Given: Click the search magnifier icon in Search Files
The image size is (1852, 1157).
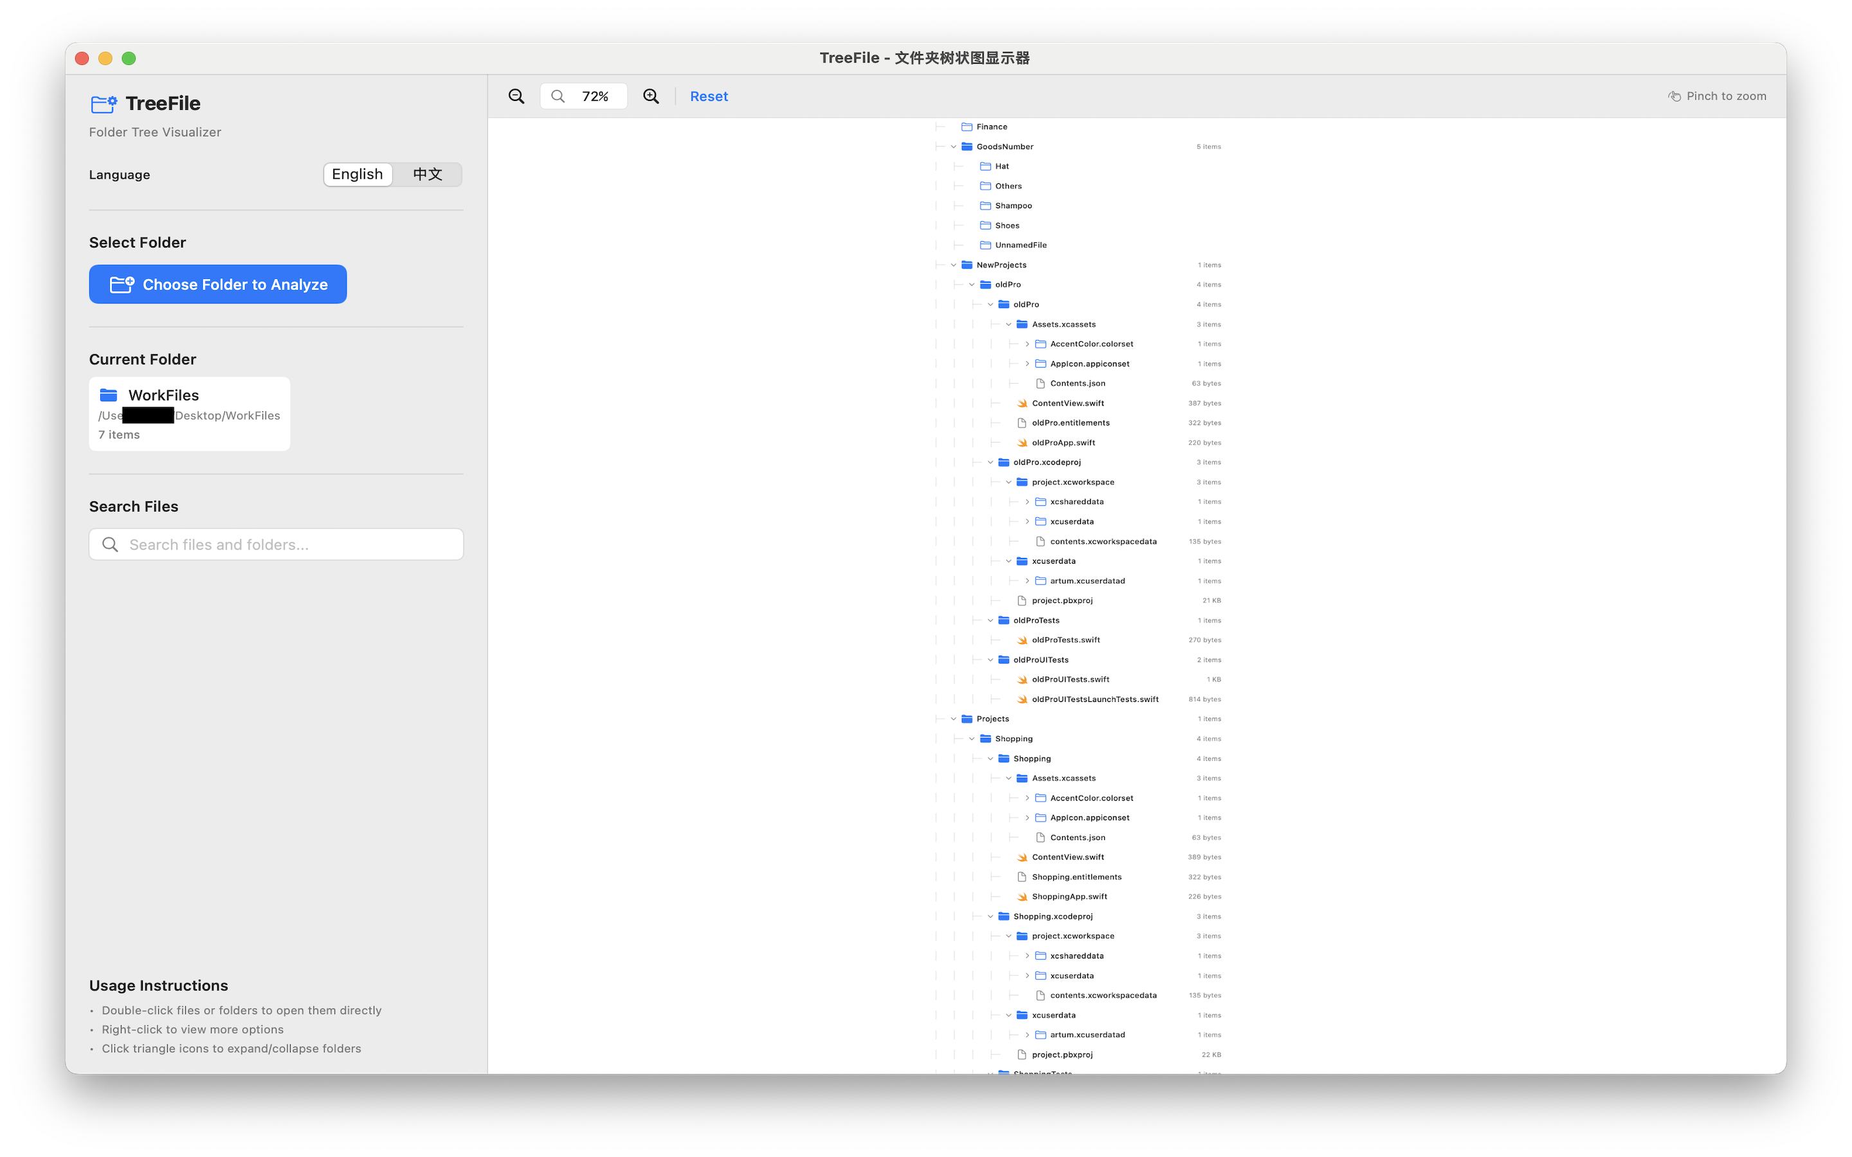Looking at the screenshot, I should coord(109,544).
